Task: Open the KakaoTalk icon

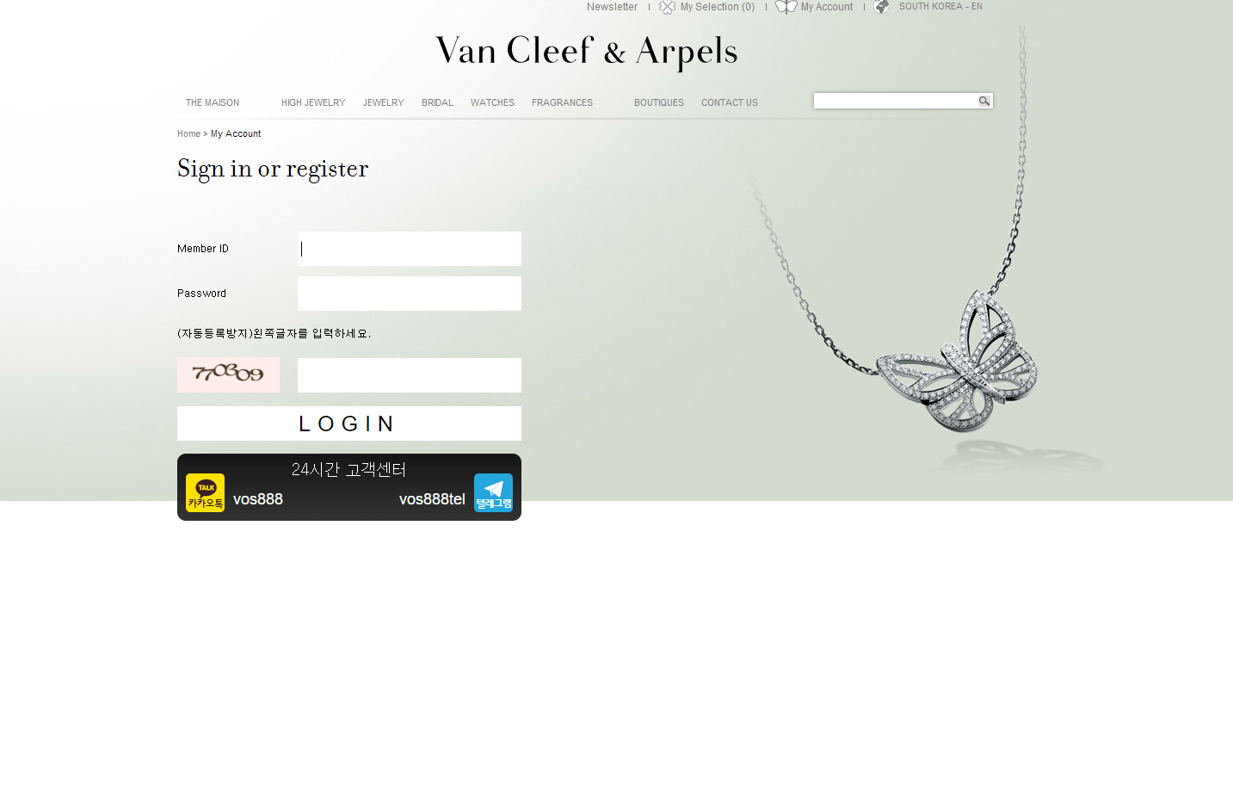Action: pyautogui.click(x=205, y=492)
